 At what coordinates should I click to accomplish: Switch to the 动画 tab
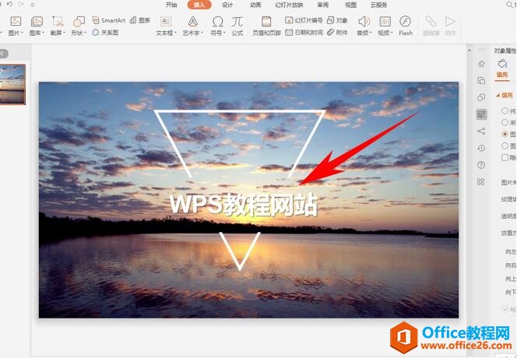[x=255, y=5]
